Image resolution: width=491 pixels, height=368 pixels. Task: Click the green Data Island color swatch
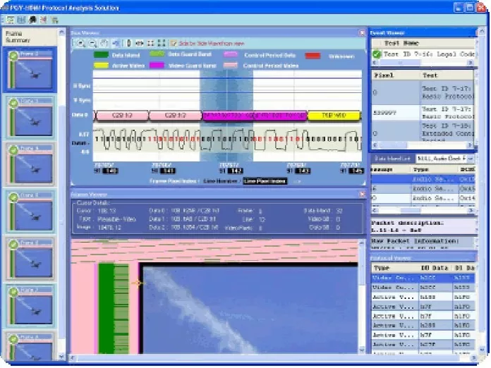pyautogui.click(x=102, y=54)
